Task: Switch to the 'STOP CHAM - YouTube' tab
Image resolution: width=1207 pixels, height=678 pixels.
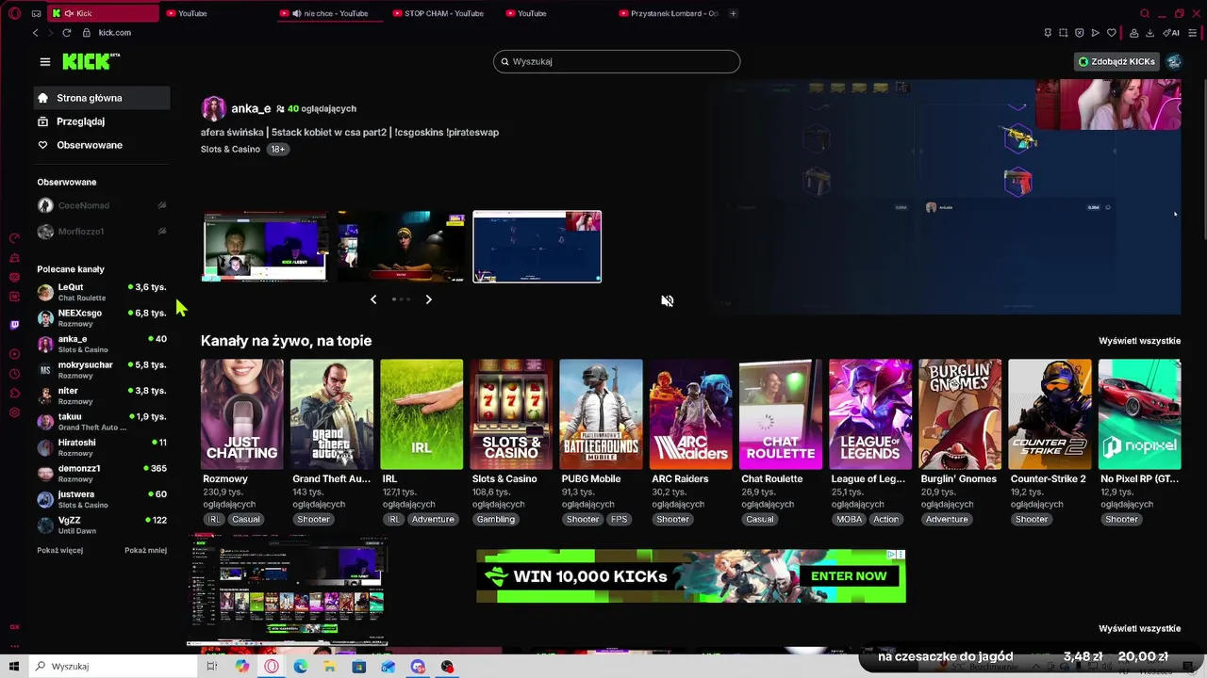Action: pyautogui.click(x=438, y=13)
